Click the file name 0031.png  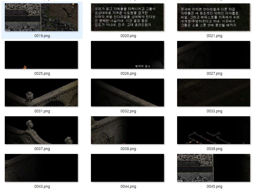[x=42, y=111]
